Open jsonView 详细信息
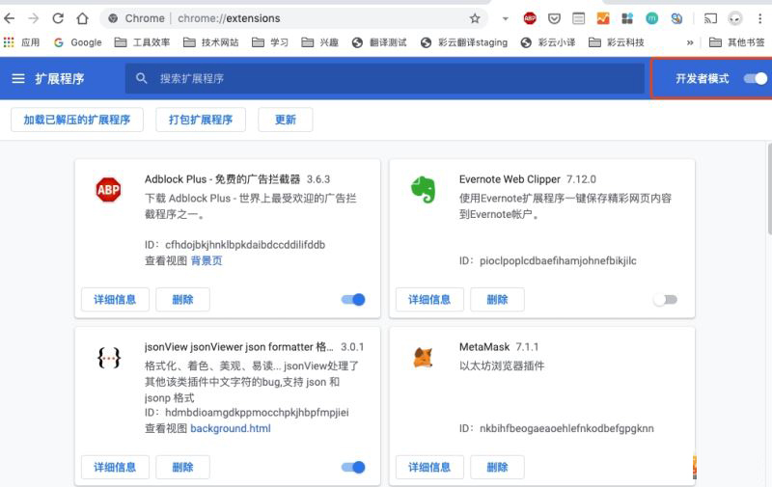The width and height of the screenshot is (772, 487). tap(115, 468)
